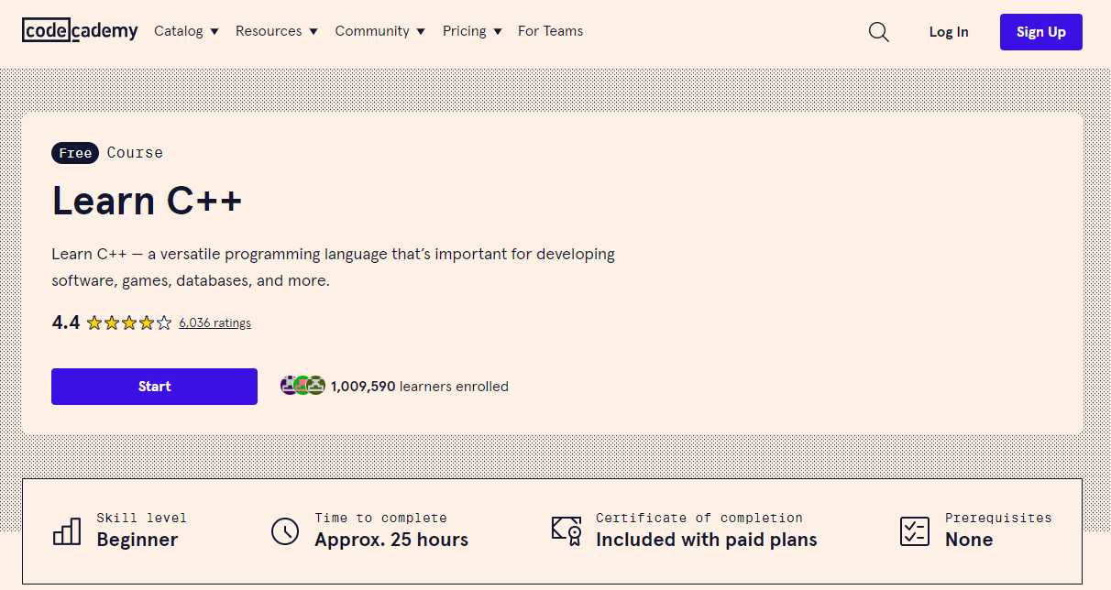Select the Approx. 25 hours text
The width and height of the screenshot is (1111, 590).
(391, 540)
